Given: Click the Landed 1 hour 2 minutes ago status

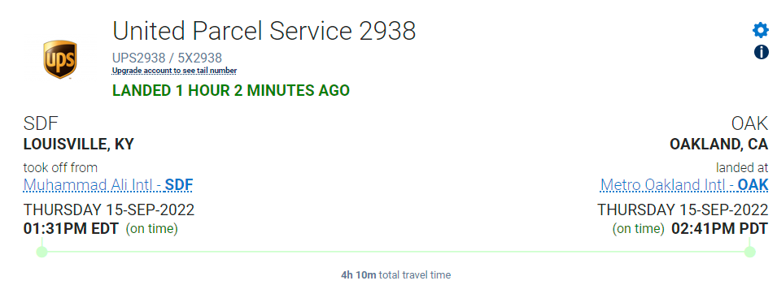Looking at the screenshot, I should (231, 90).
